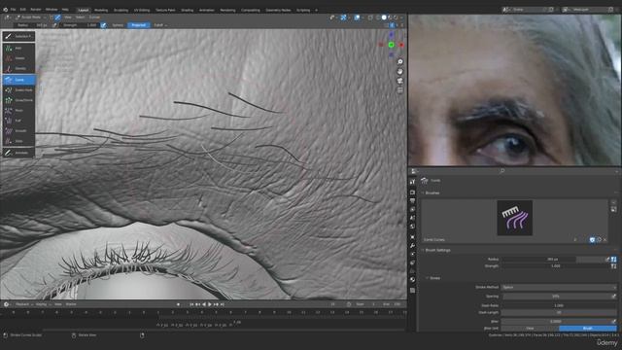Toggle selection mode button in header
The height and width of the screenshot is (350, 622).
point(57,17)
